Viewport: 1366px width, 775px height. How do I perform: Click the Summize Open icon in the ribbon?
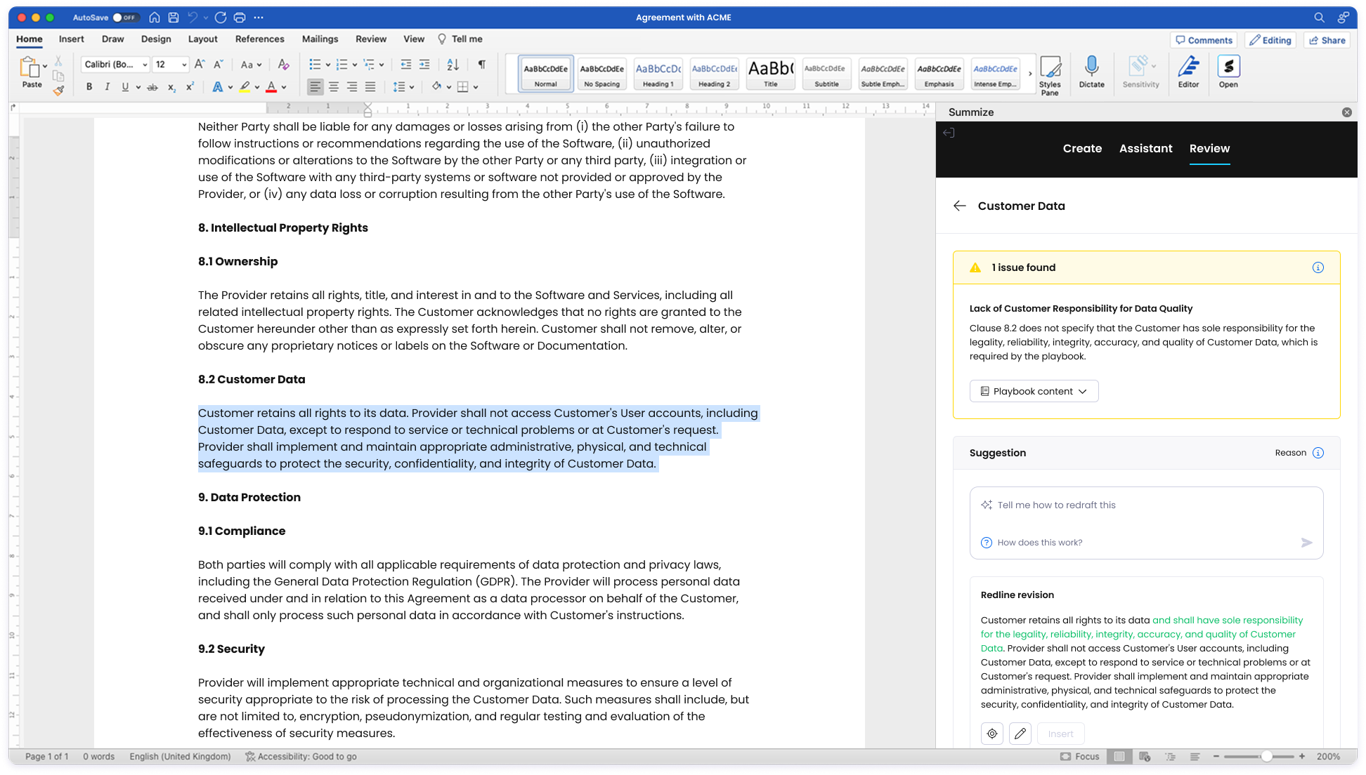pos(1228,72)
